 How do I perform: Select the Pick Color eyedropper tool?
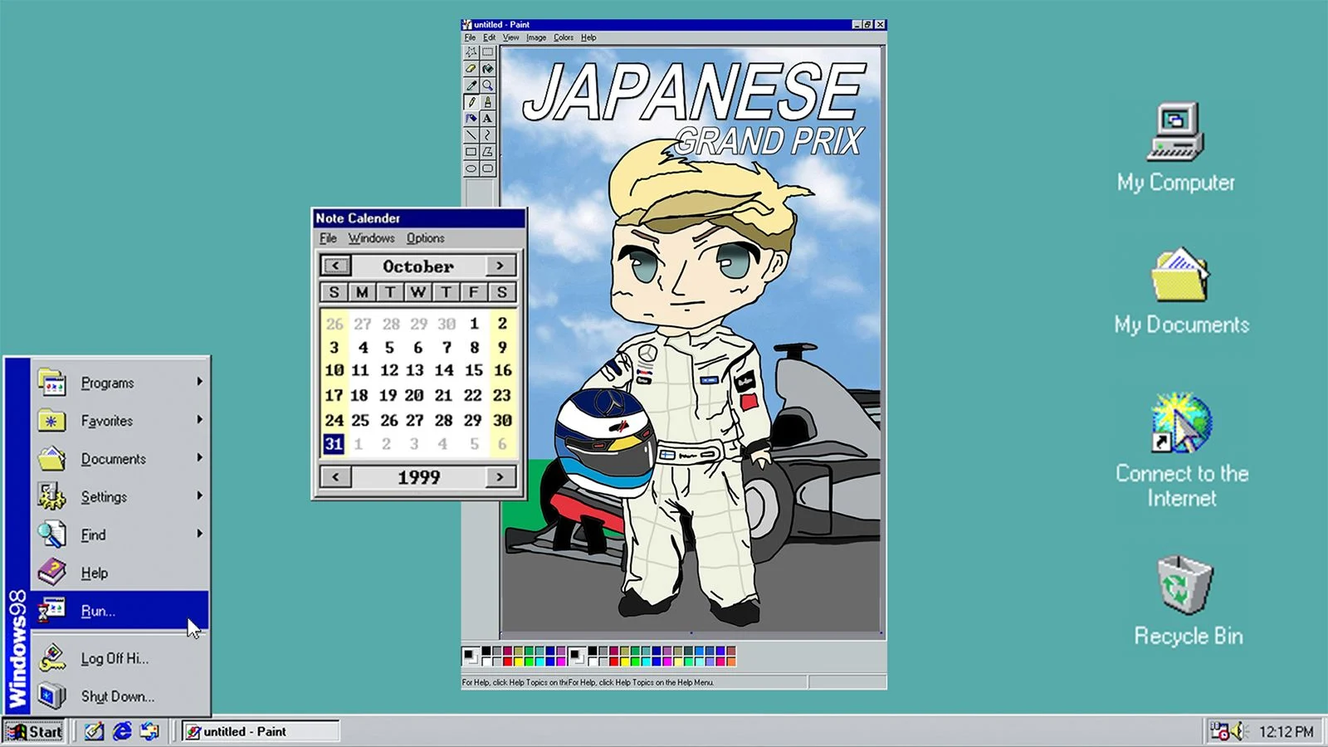471,85
